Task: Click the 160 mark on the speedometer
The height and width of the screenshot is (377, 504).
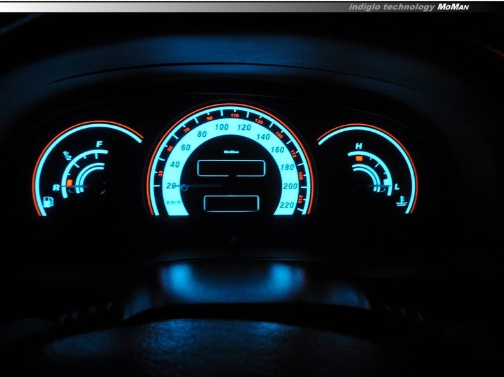Action: tap(278, 150)
